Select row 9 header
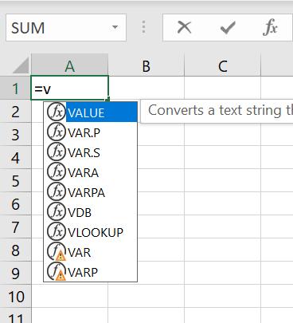 point(15,273)
